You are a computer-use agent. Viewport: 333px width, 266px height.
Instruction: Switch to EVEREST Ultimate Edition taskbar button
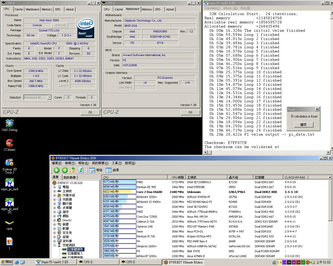[x=183, y=262]
